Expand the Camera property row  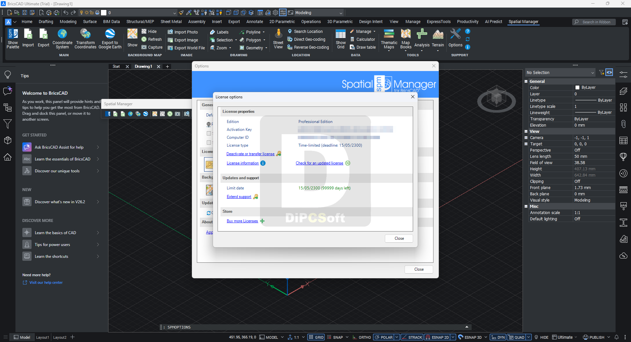(x=526, y=137)
